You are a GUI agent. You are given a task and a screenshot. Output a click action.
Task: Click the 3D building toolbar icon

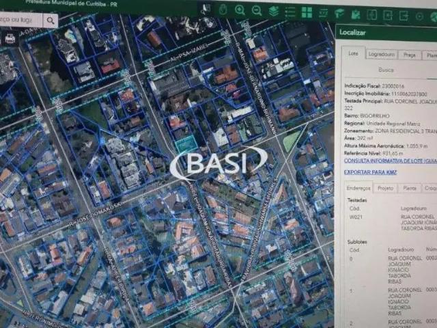point(339,14)
